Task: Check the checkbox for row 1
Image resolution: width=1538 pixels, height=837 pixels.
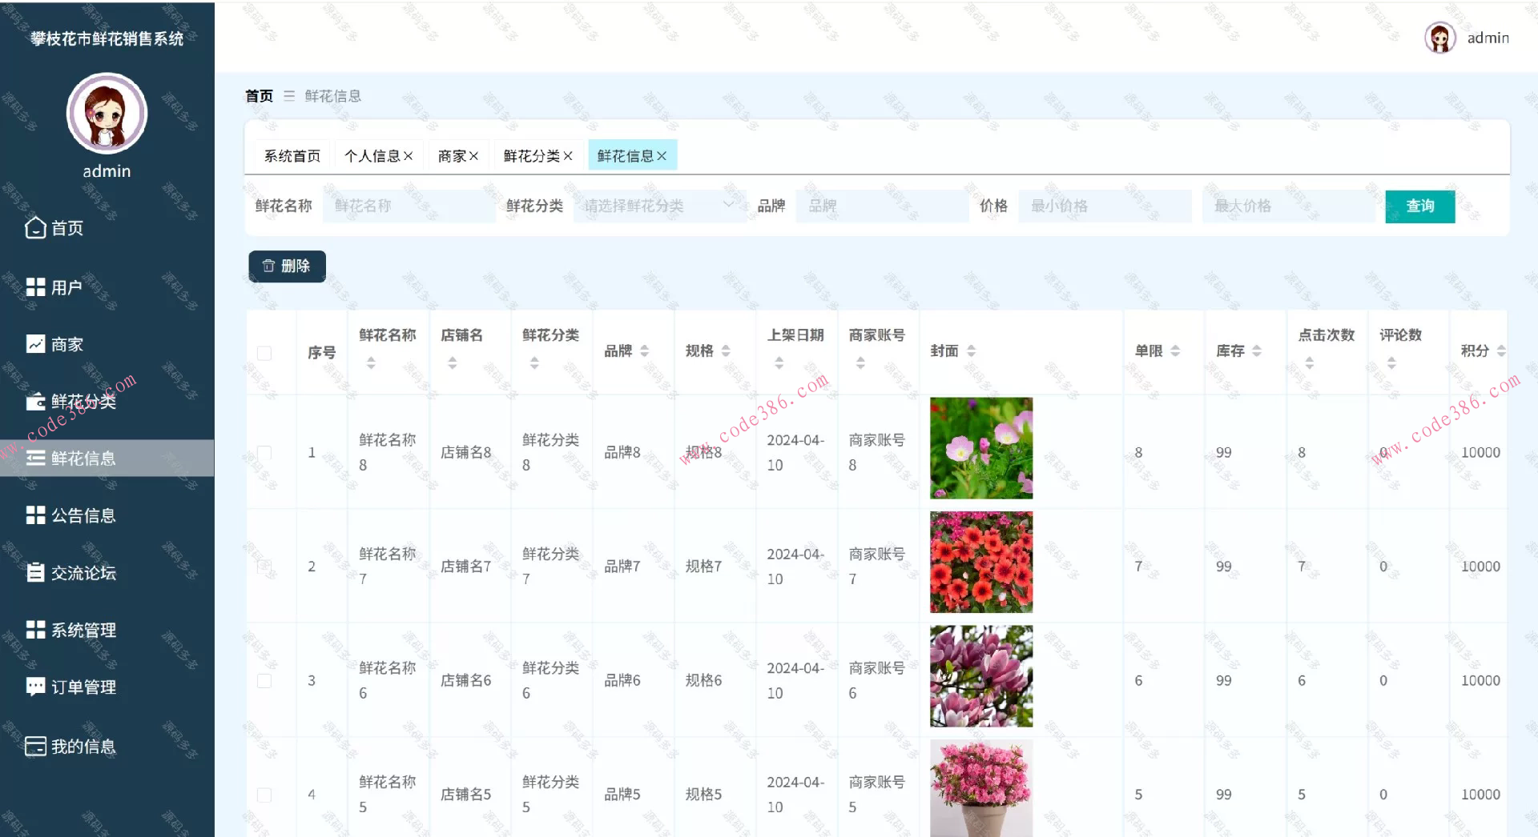Action: (265, 452)
